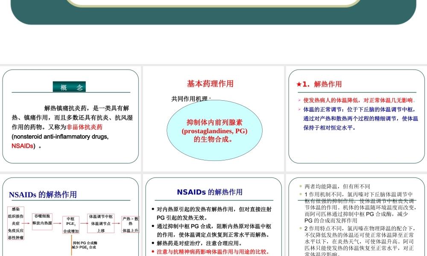Select the 基本药理作用 title text
Viewport: 427px width, 256px height.
(x=210, y=84)
